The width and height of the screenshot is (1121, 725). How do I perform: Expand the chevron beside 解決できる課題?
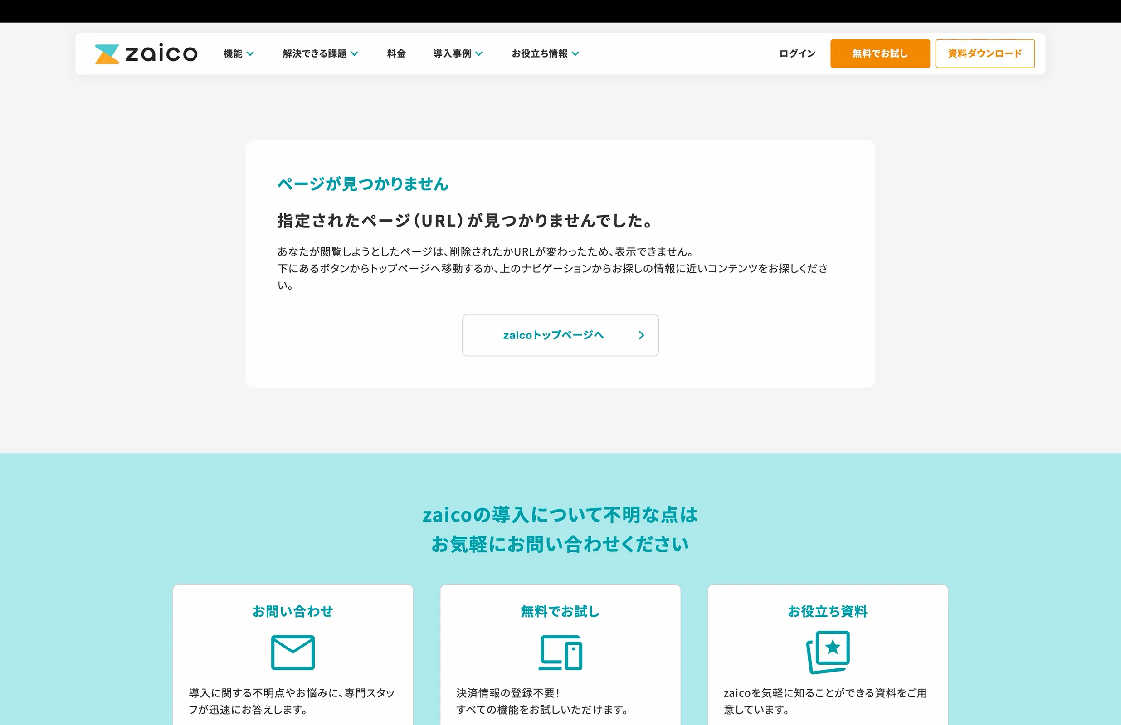pos(354,54)
